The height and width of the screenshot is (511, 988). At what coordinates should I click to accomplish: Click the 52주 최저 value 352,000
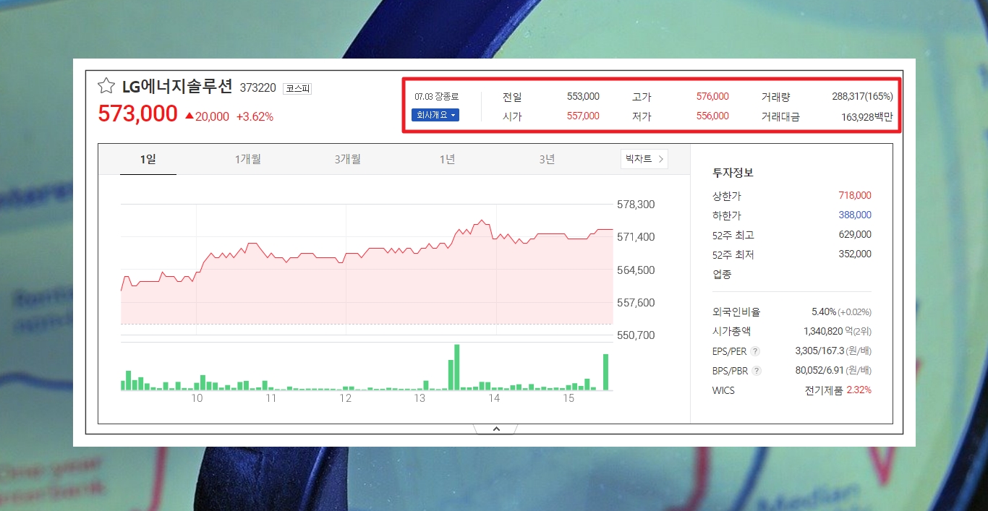[855, 254]
